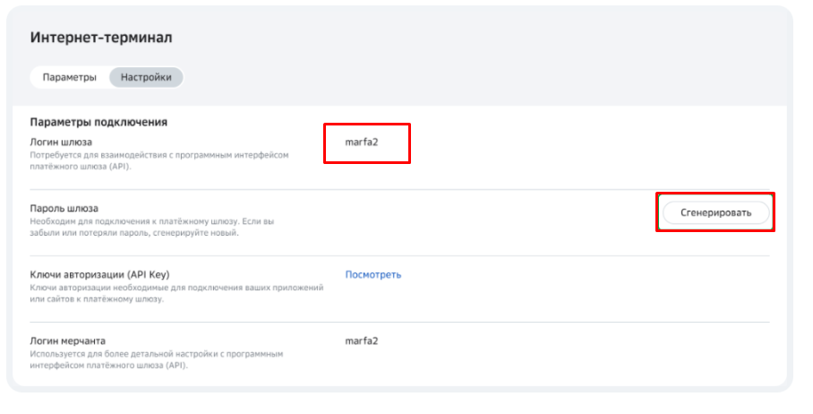This screenshot has height=414, width=813.
Task: Click the Ключи авторизации (API Key) label
Action: pos(99,274)
